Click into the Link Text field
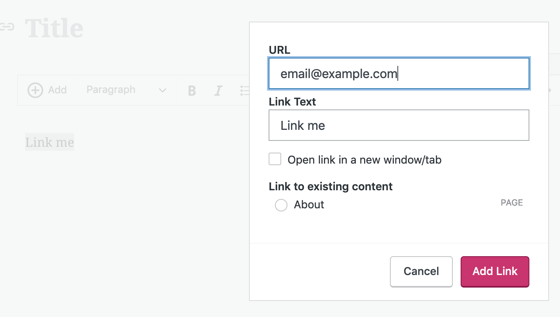The height and width of the screenshot is (317, 560). (399, 125)
